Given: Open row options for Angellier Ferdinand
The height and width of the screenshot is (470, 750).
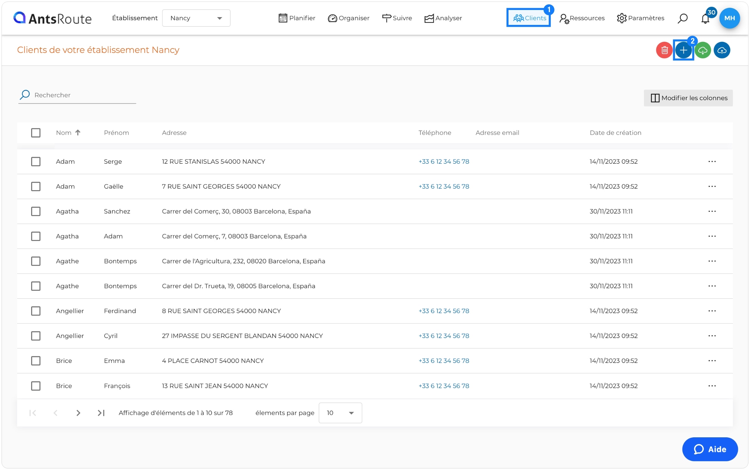Looking at the screenshot, I should tap(712, 311).
